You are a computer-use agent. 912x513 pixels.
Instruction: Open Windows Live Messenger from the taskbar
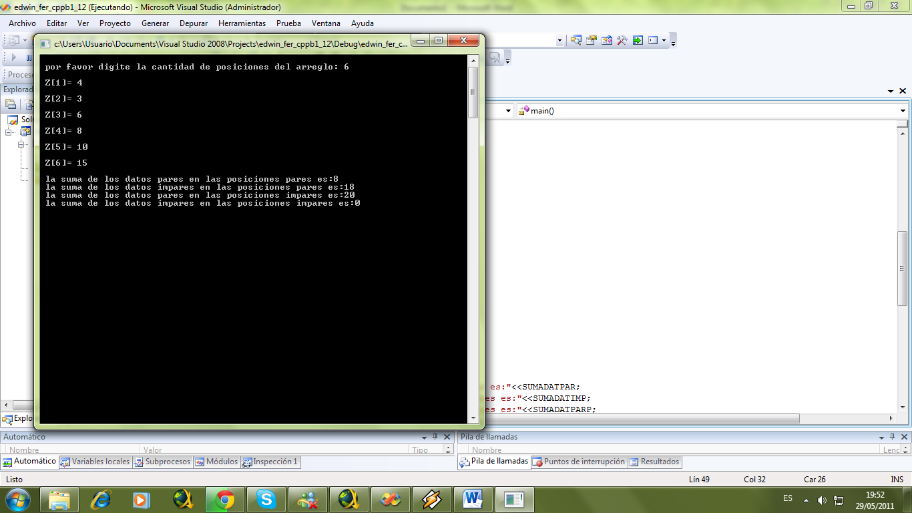(307, 499)
